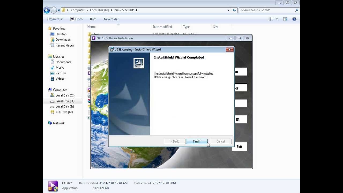Click the UGSLicensing installer title bar icon
The width and height of the screenshot is (343, 193).
[112, 49]
